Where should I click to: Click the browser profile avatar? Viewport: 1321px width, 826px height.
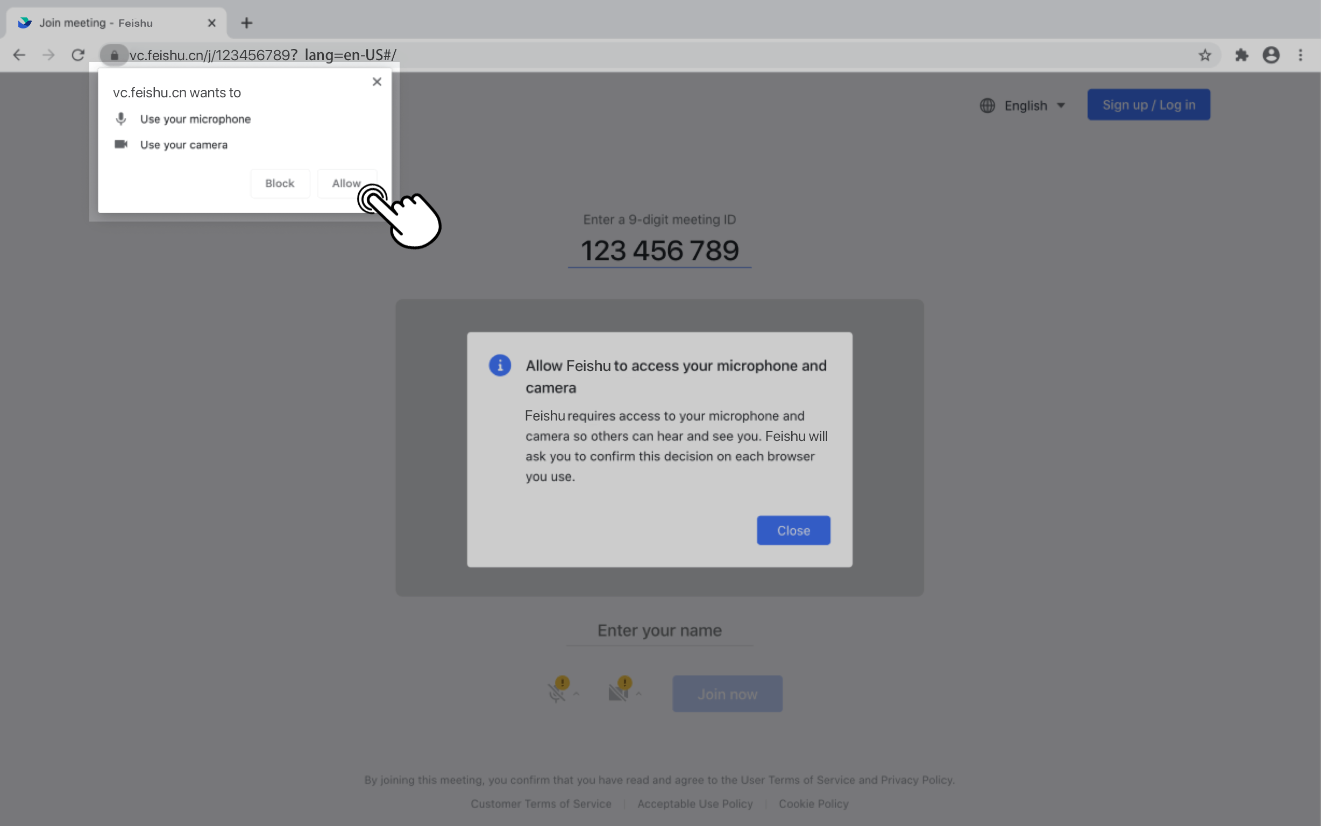[1271, 55]
